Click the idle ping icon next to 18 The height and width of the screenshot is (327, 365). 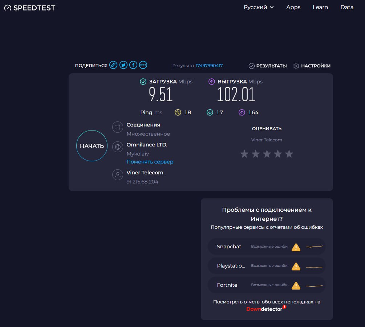(178, 112)
